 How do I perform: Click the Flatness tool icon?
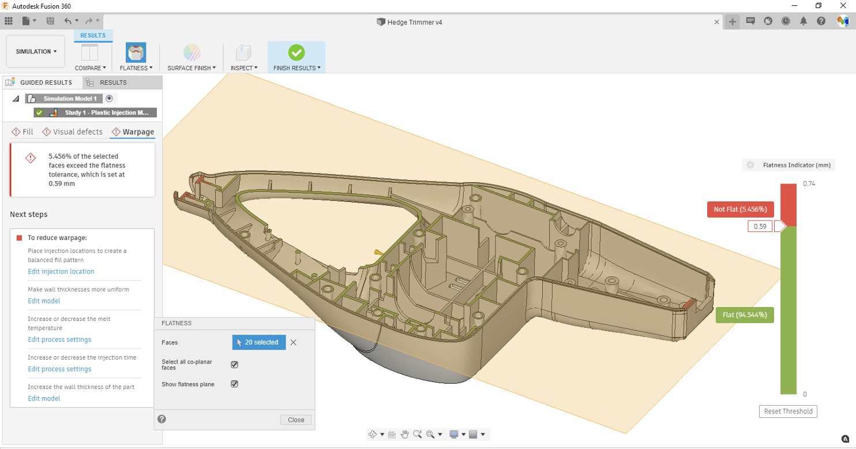pos(136,53)
